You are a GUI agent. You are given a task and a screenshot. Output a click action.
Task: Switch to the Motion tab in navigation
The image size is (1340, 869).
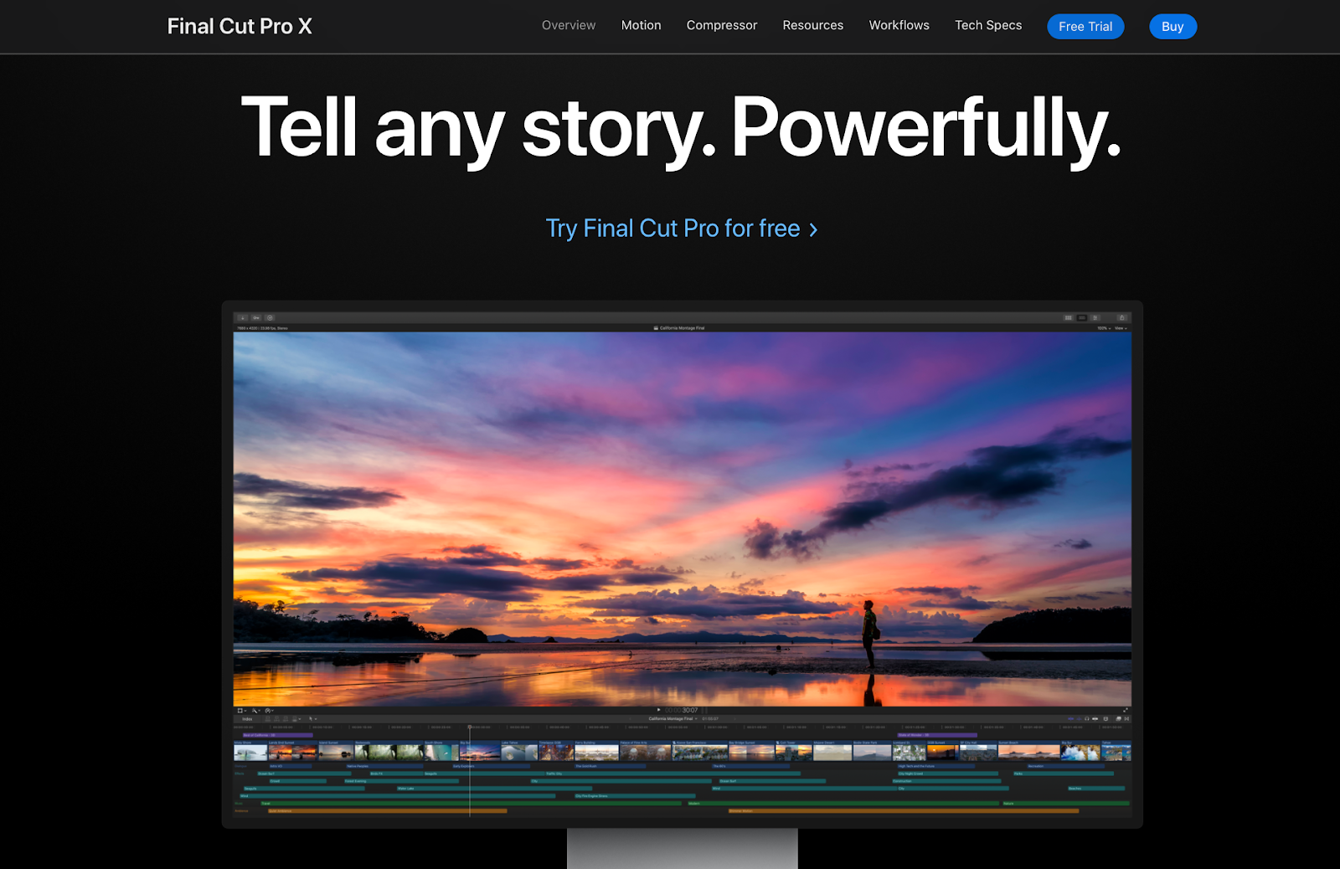641,25
